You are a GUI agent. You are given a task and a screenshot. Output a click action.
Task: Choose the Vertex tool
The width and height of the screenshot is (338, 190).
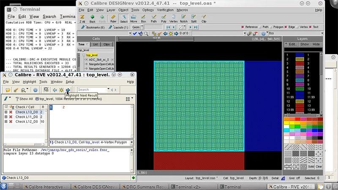tap(174, 19)
